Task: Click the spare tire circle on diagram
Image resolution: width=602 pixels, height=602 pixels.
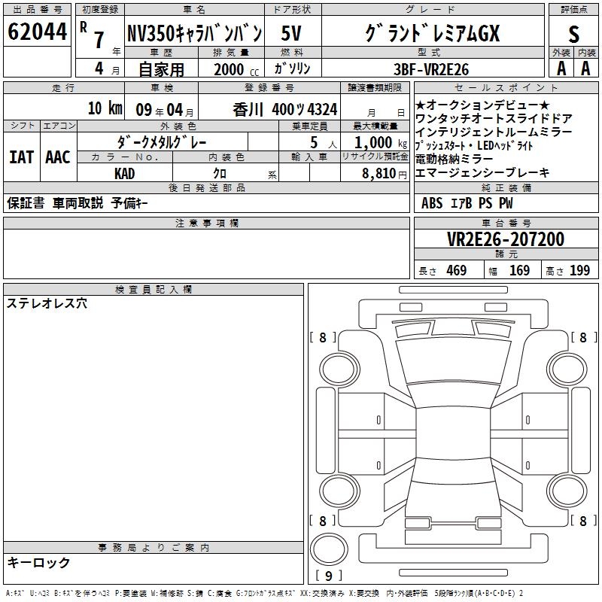Action: click(329, 548)
